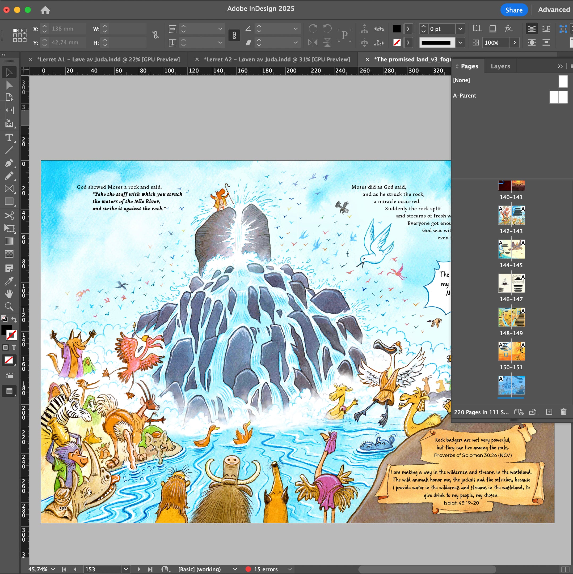
Task: Go to the next page arrow
Action: point(139,569)
